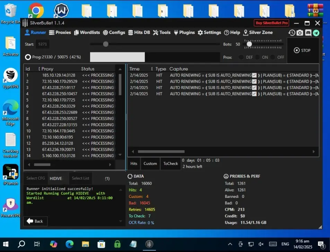
Task: Open the Microsoft Edge desktop shortcut
Action: click(x=10, y=112)
